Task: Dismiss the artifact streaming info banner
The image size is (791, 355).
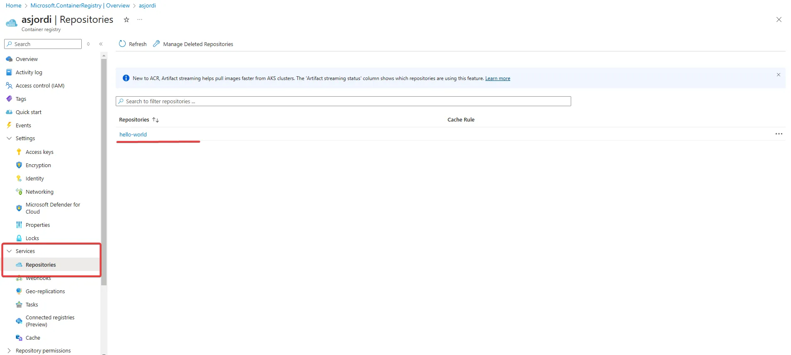Action: click(779, 75)
